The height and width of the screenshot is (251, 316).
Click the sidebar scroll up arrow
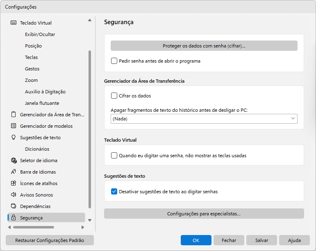(x=90, y=20)
